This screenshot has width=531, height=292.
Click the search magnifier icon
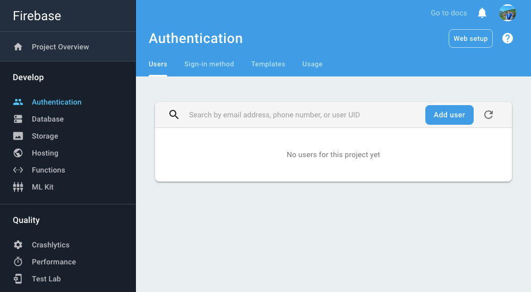174,115
